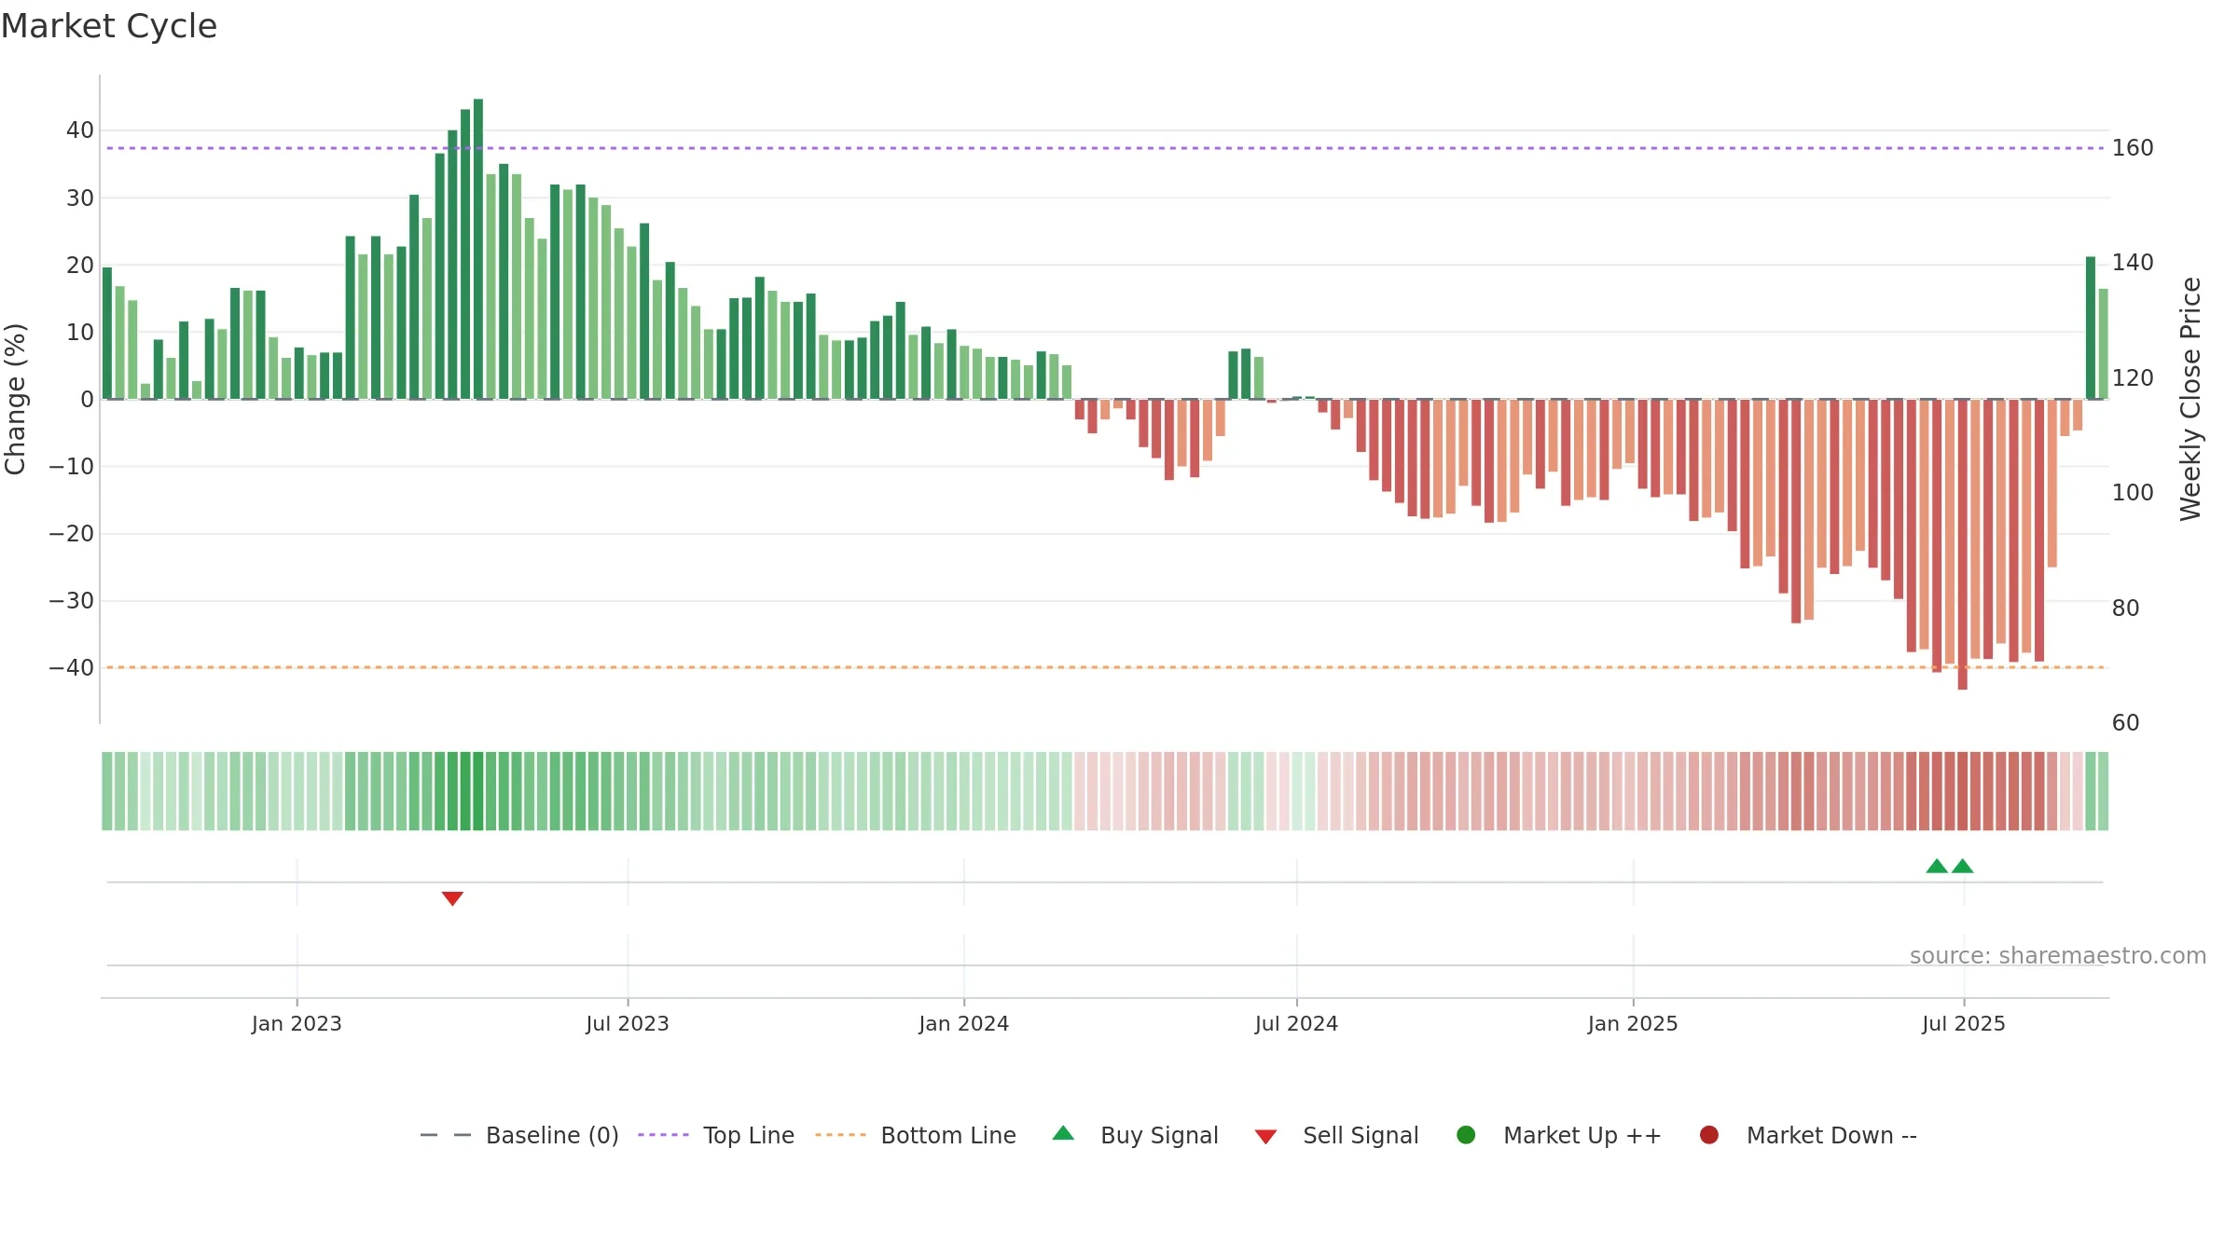The height and width of the screenshot is (1258, 2238).
Task: Click the red sell signal triangle marker
Action: 452,898
